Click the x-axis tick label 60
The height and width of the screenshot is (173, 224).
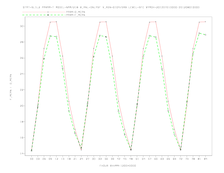tap(156, 159)
